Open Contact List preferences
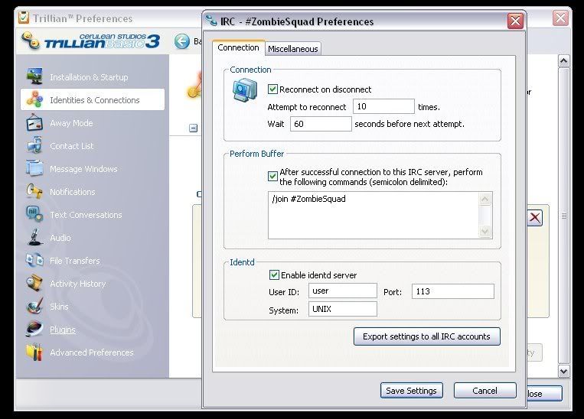The image size is (584, 419). click(x=71, y=146)
